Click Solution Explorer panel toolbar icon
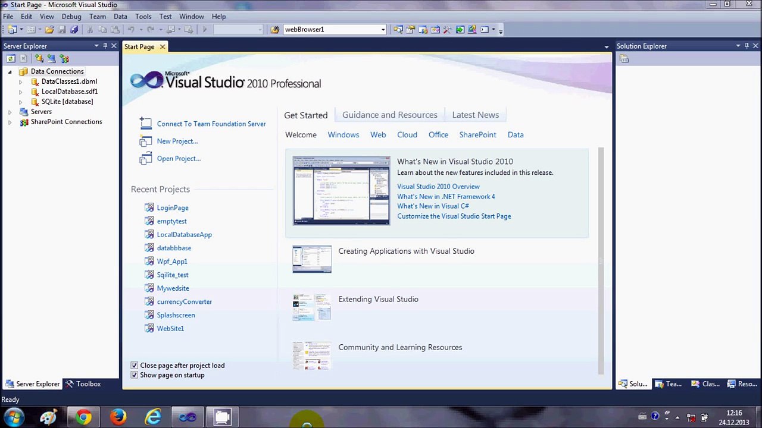Viewport: 762px width, 428px height. click(624, 58)
